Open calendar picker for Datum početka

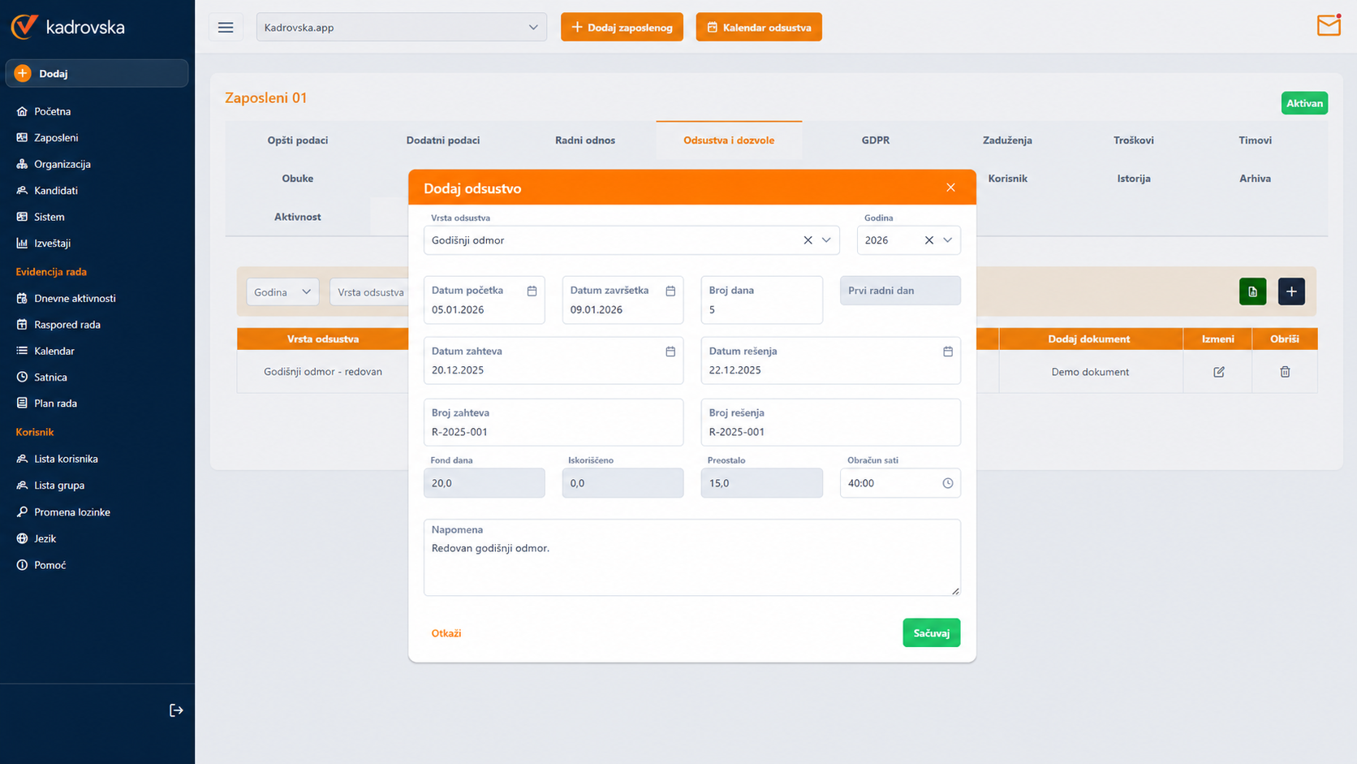click(532, 291)
